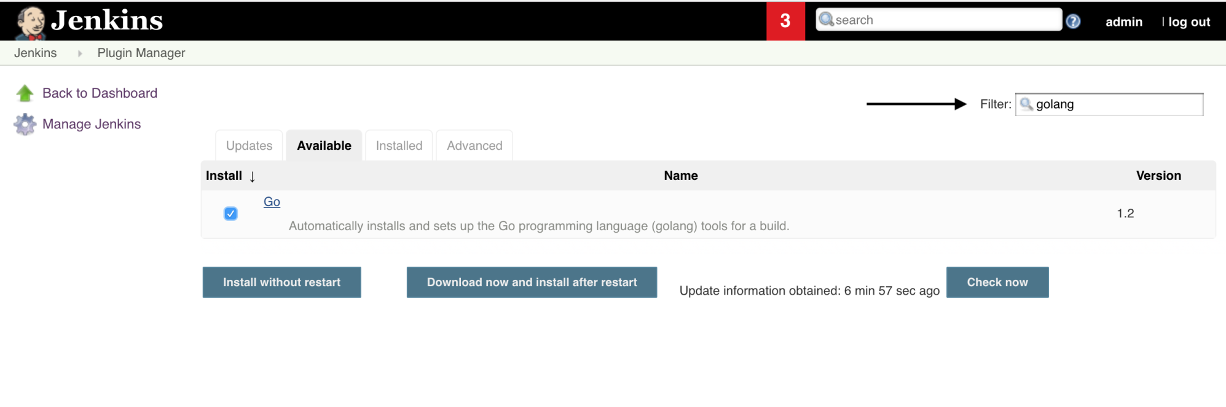Open the admin user link
Screen dimensions: 1226x407
pos(1124,22)
